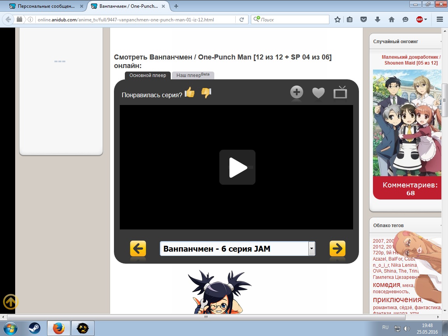448x336 pixels.
Task: Play the video in the player
Action: [x=237, y=167]
